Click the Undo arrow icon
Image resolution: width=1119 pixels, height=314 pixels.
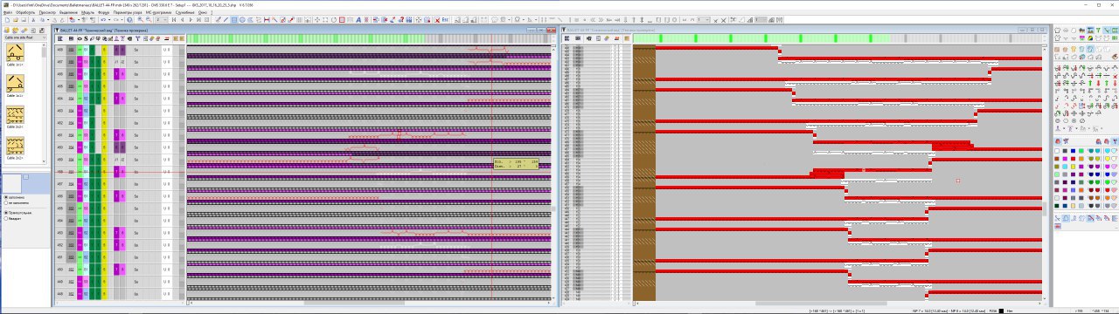click(103, 20)
